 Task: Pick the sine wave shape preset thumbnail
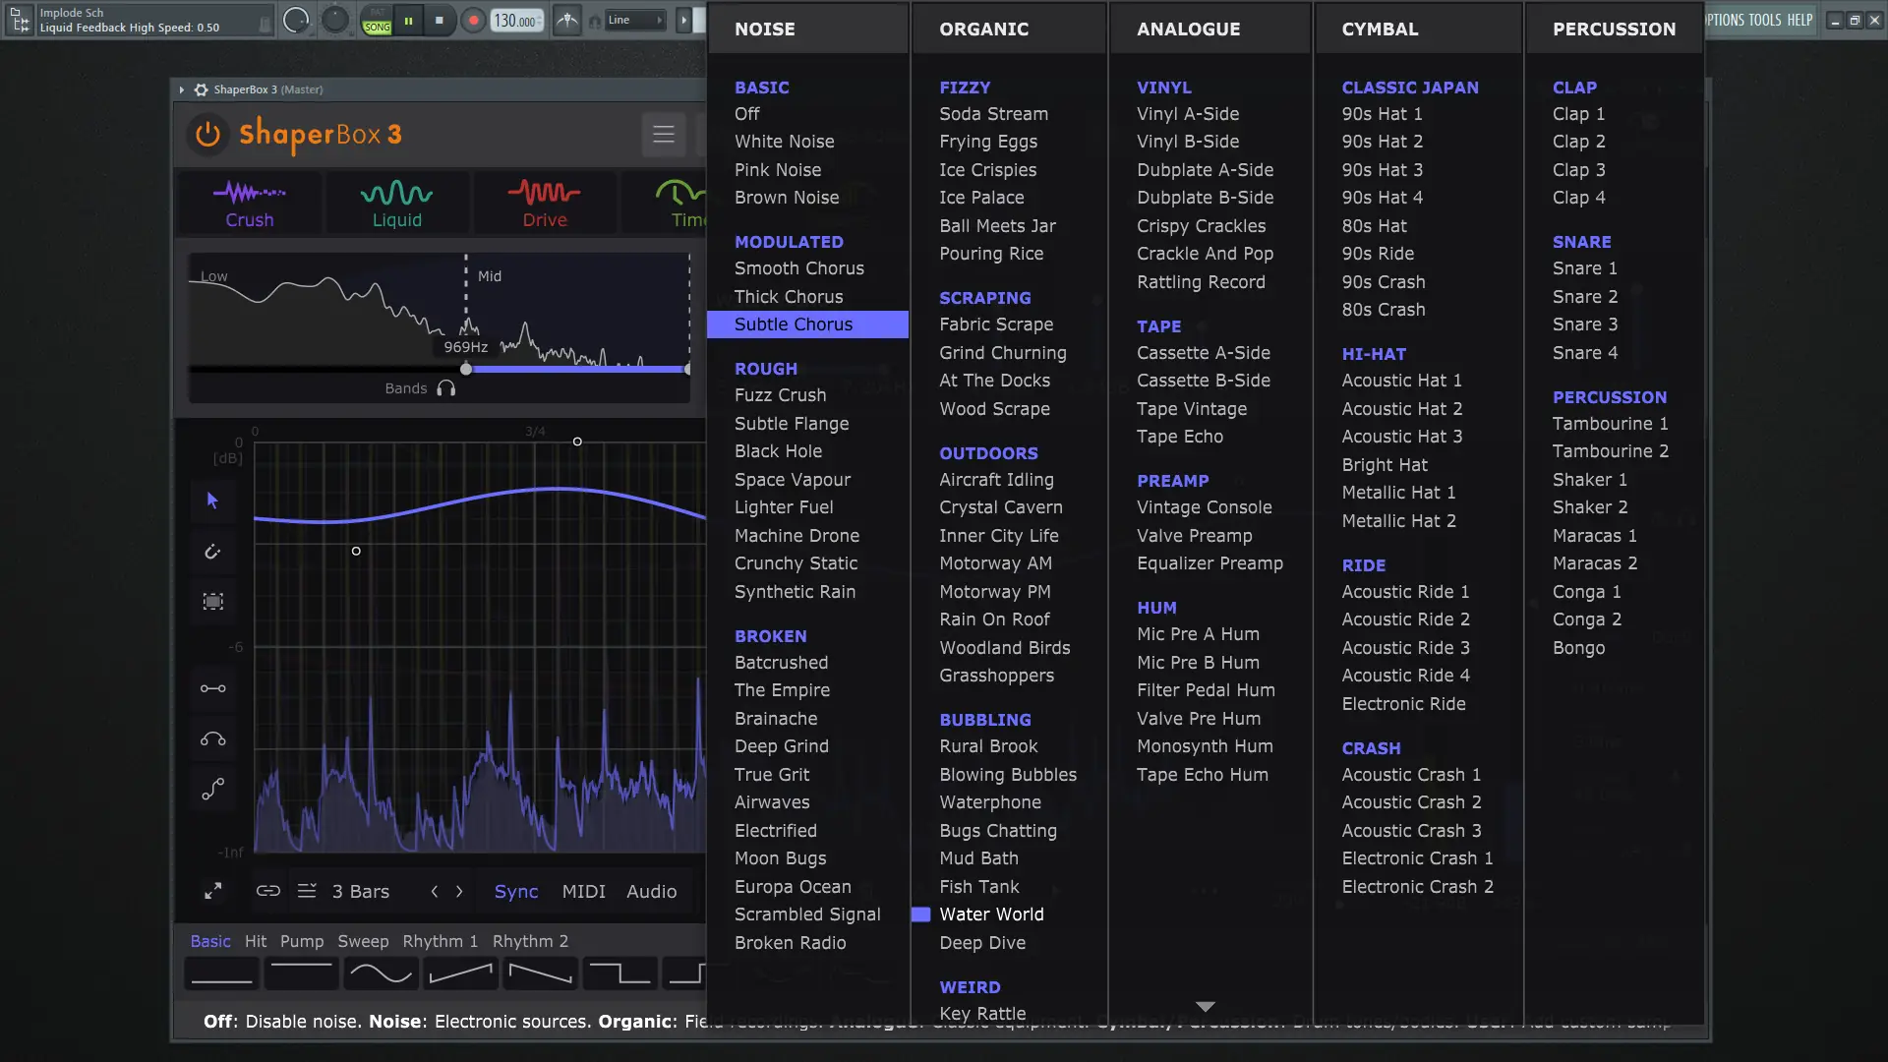381,973
